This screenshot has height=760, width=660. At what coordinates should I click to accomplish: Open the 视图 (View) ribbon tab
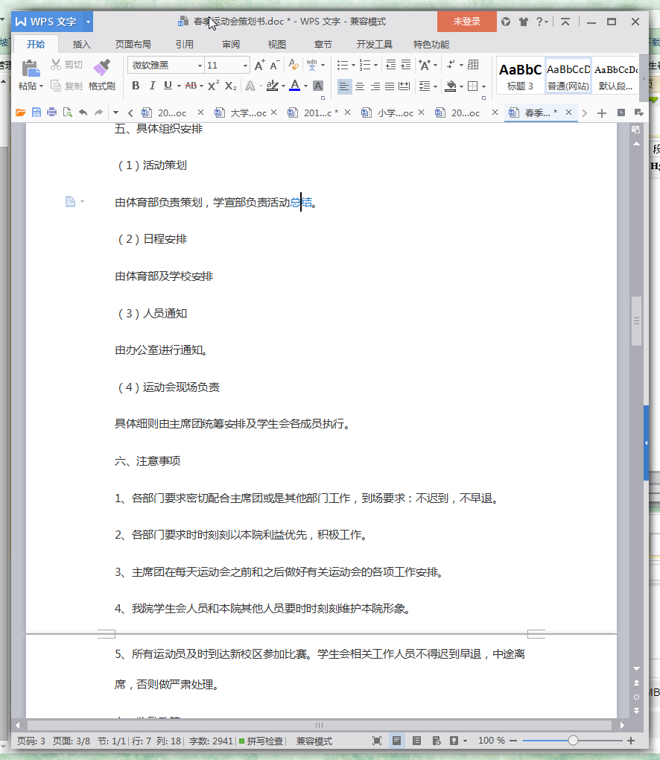[x=276, y=45]
